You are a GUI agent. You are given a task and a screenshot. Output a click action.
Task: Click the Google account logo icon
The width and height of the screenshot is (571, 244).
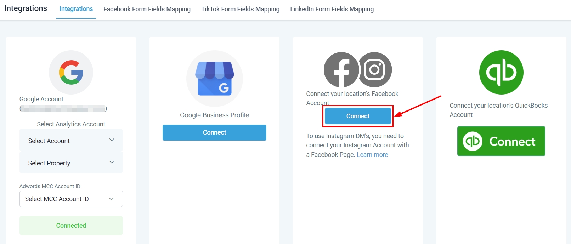71,72
